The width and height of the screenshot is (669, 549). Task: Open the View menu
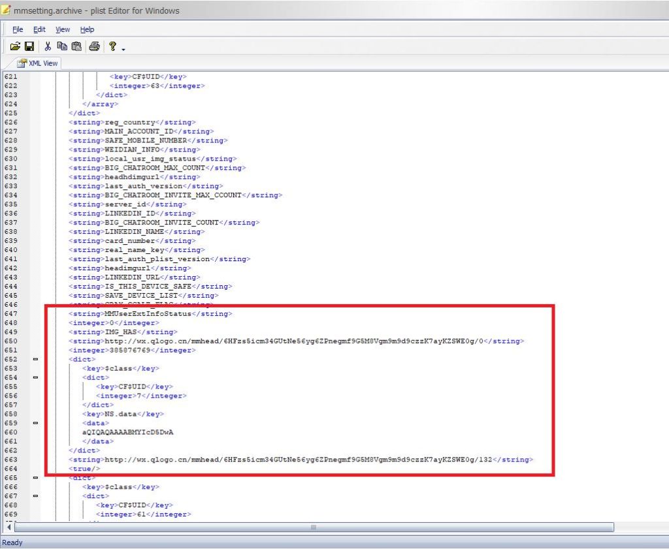pyautogui.click(x=63, y=29)
